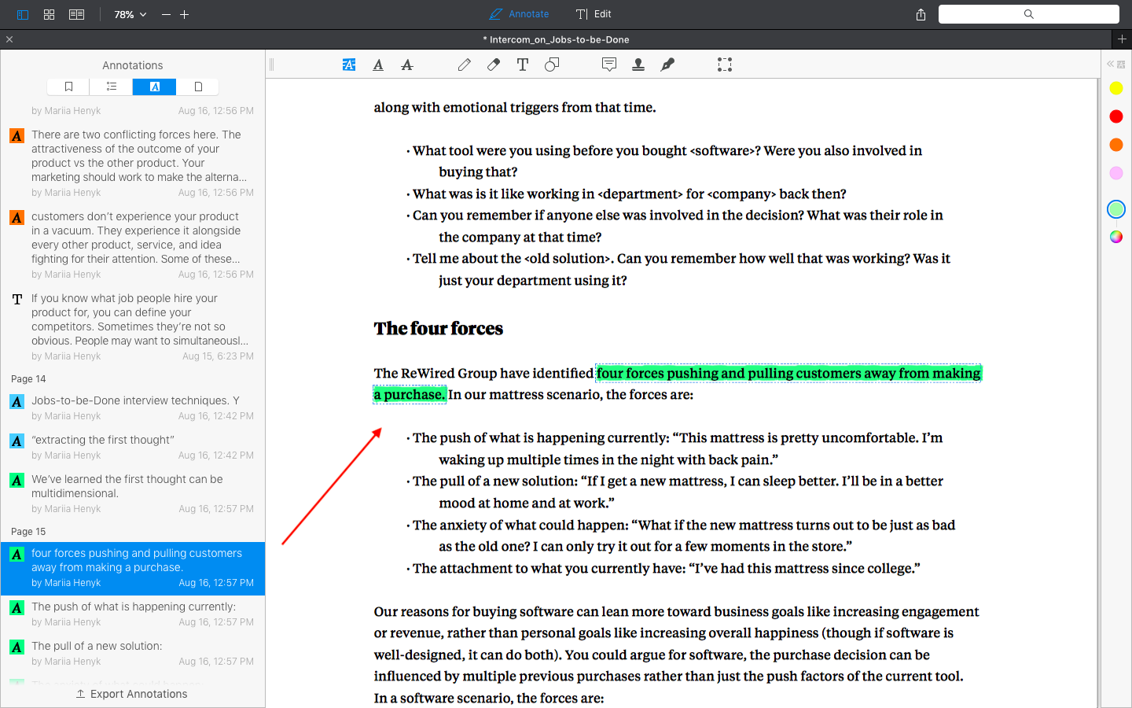Pick the red highlight color
1132x708 pixels.
click(x=1116, y=116)
